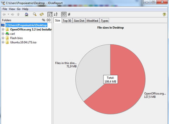Viewport: 169px width, 124px height.
Task: Toggle sort by size button
Action: click(x=50, y=14)
